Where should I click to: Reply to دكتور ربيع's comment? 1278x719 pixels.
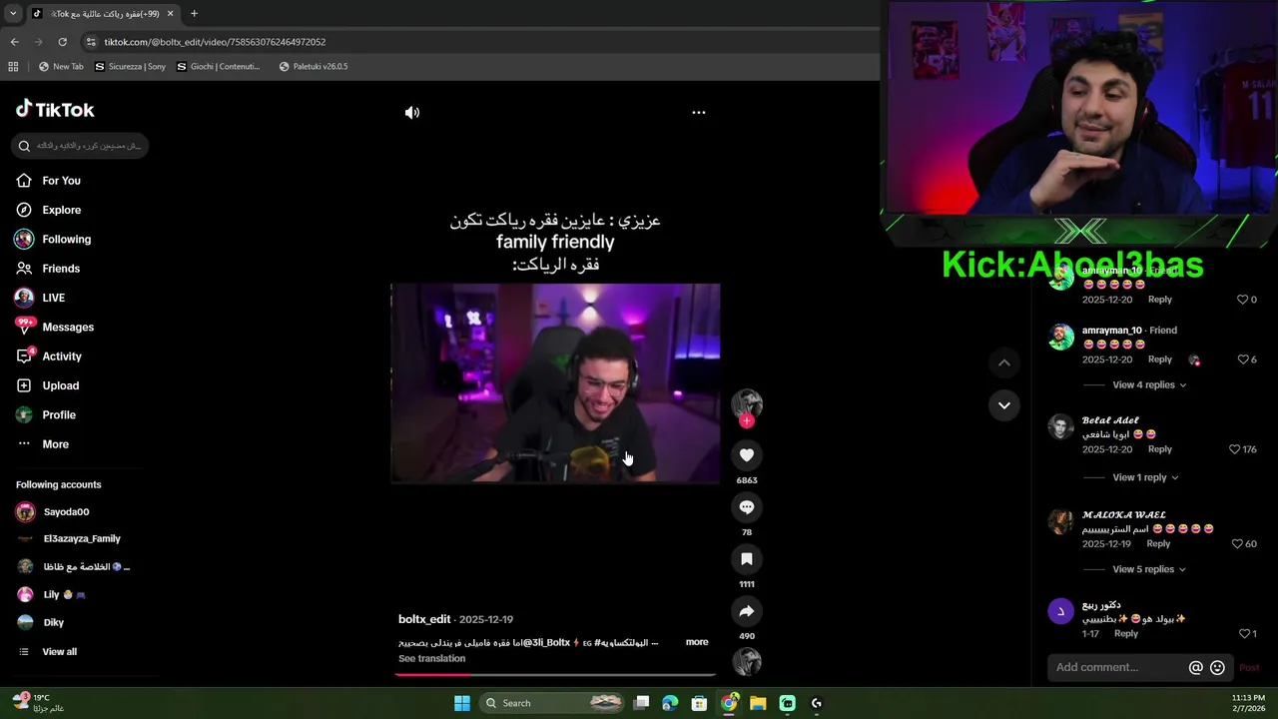click(x=1126, y=633)
